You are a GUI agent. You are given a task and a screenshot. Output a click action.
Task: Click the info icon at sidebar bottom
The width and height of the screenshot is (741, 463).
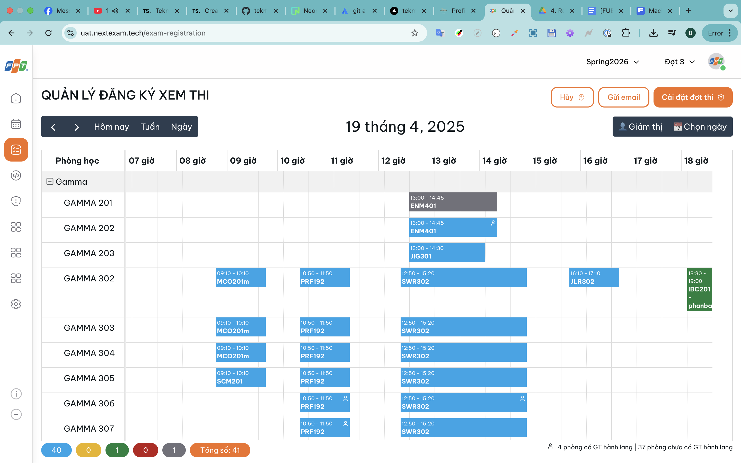click(16, 394)
